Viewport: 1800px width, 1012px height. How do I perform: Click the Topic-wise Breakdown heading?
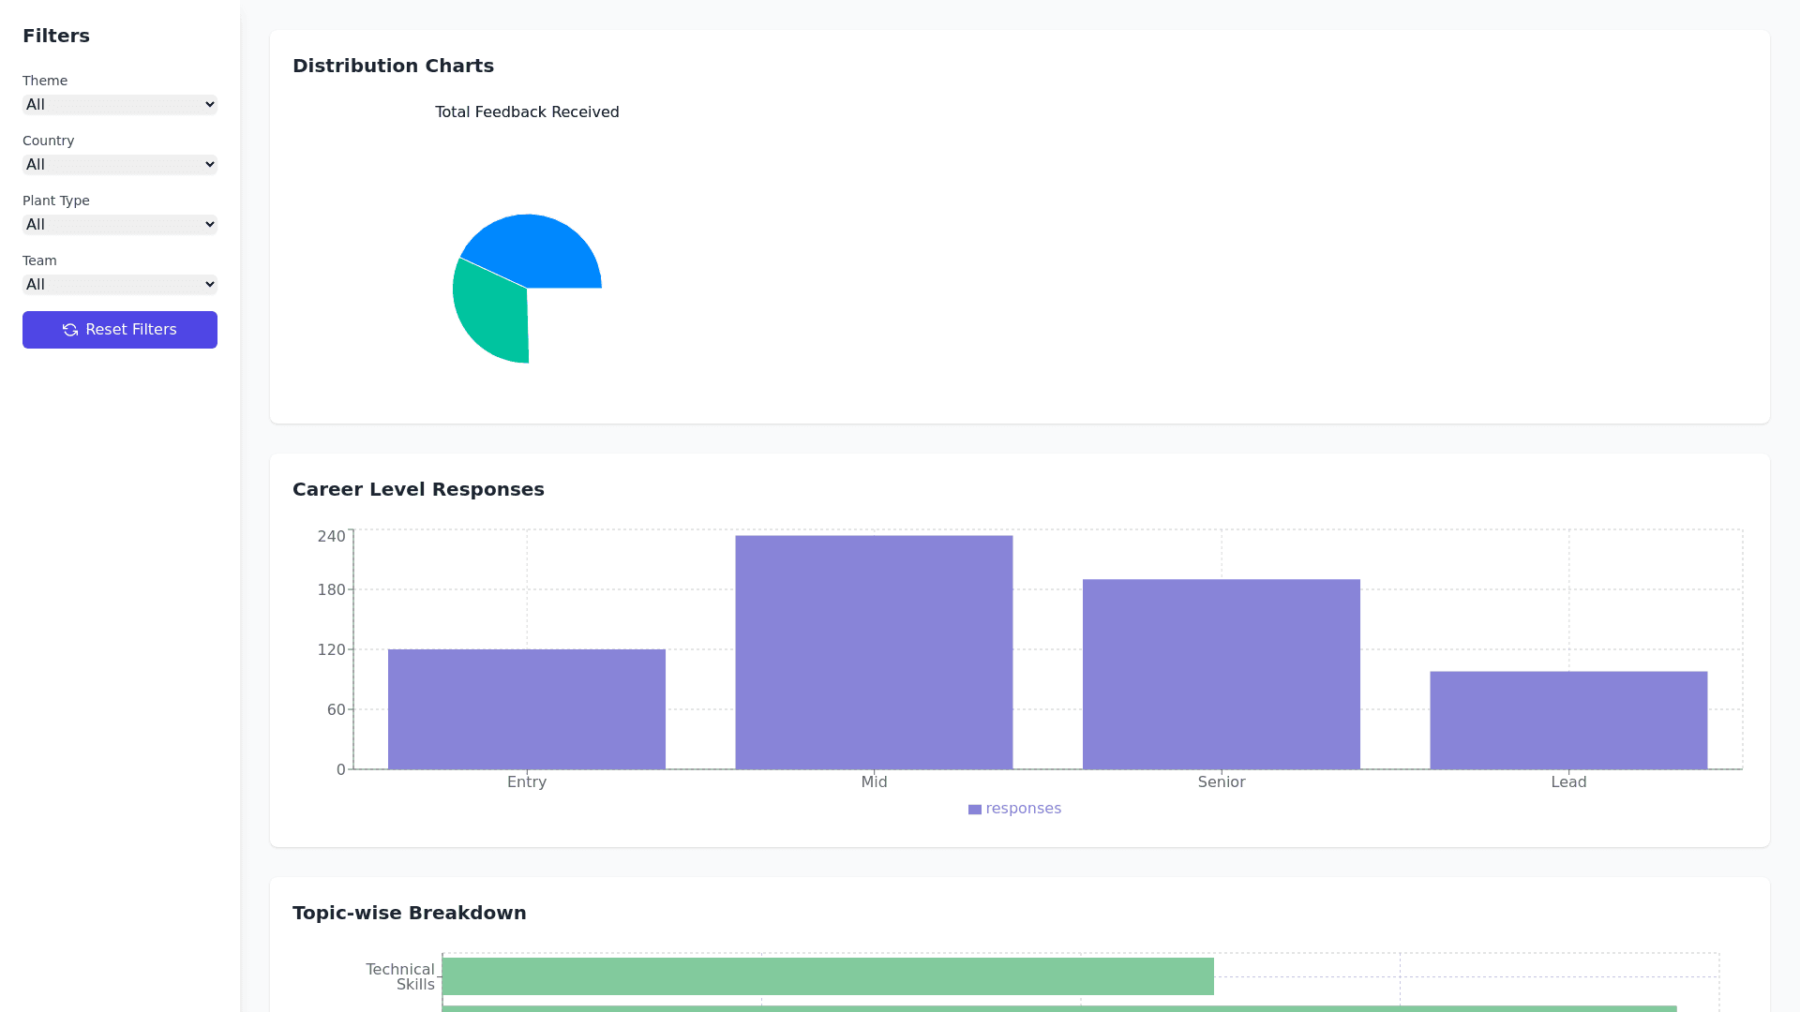409,913
